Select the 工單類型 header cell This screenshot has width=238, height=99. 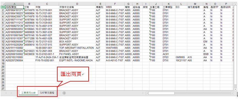(x=169, y=7)
